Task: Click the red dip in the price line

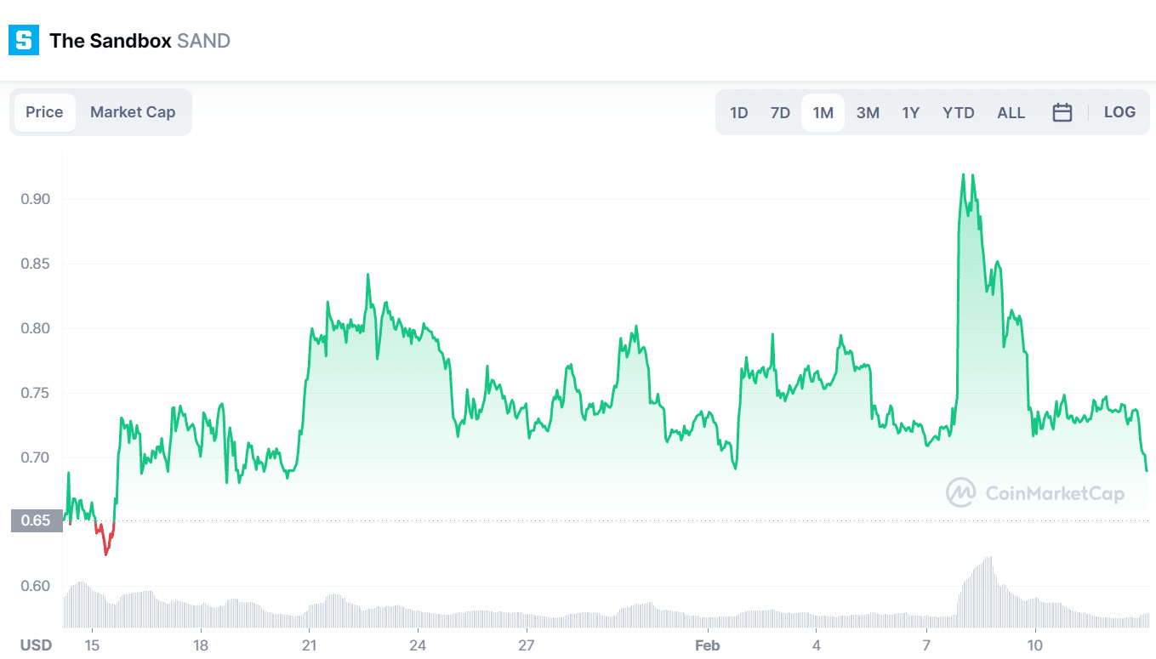Action: (x=105, y=539)
